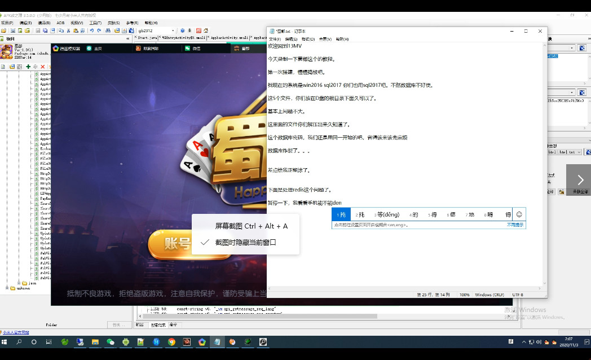Expand the unknown folder tree node
Viewport: 591px width, 360px height.
coord(7,288)
